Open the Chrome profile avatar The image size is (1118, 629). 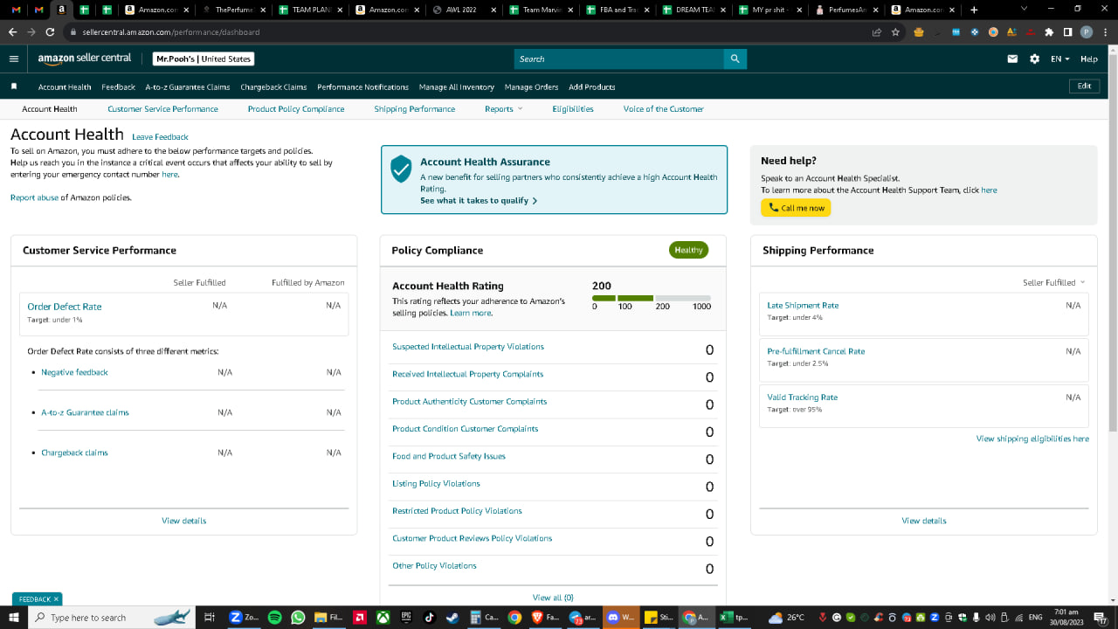pos(1086,32)
